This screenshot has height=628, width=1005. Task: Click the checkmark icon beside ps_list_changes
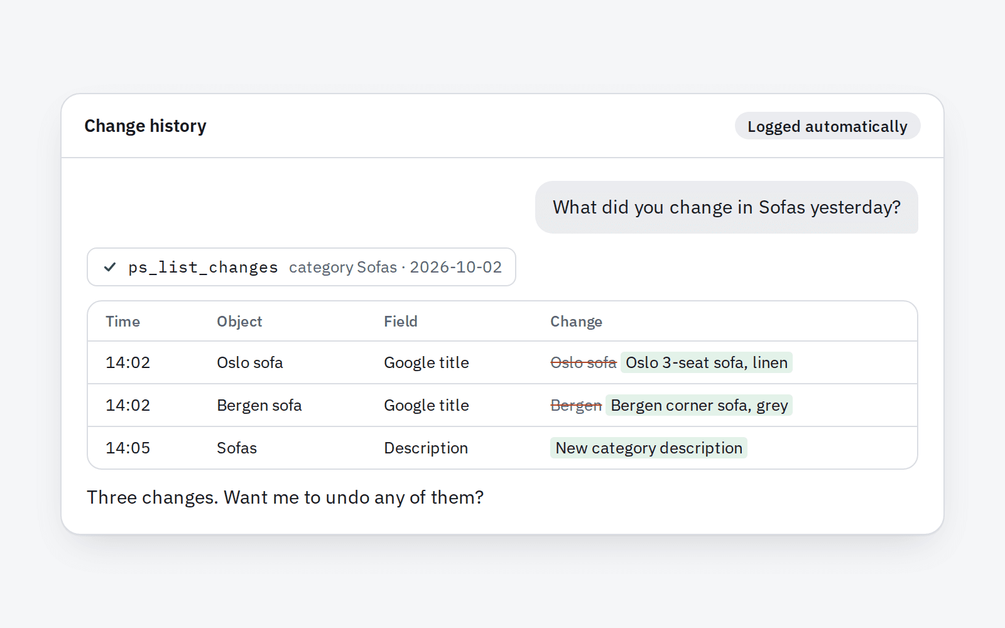(110, 267)
